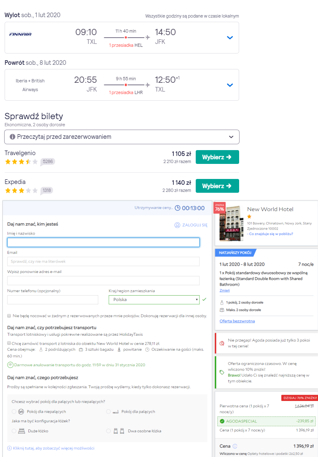Expand the outbound Finnair flight details
The width and height of the screenshot is (318, 457).
[x=230, y=38]
